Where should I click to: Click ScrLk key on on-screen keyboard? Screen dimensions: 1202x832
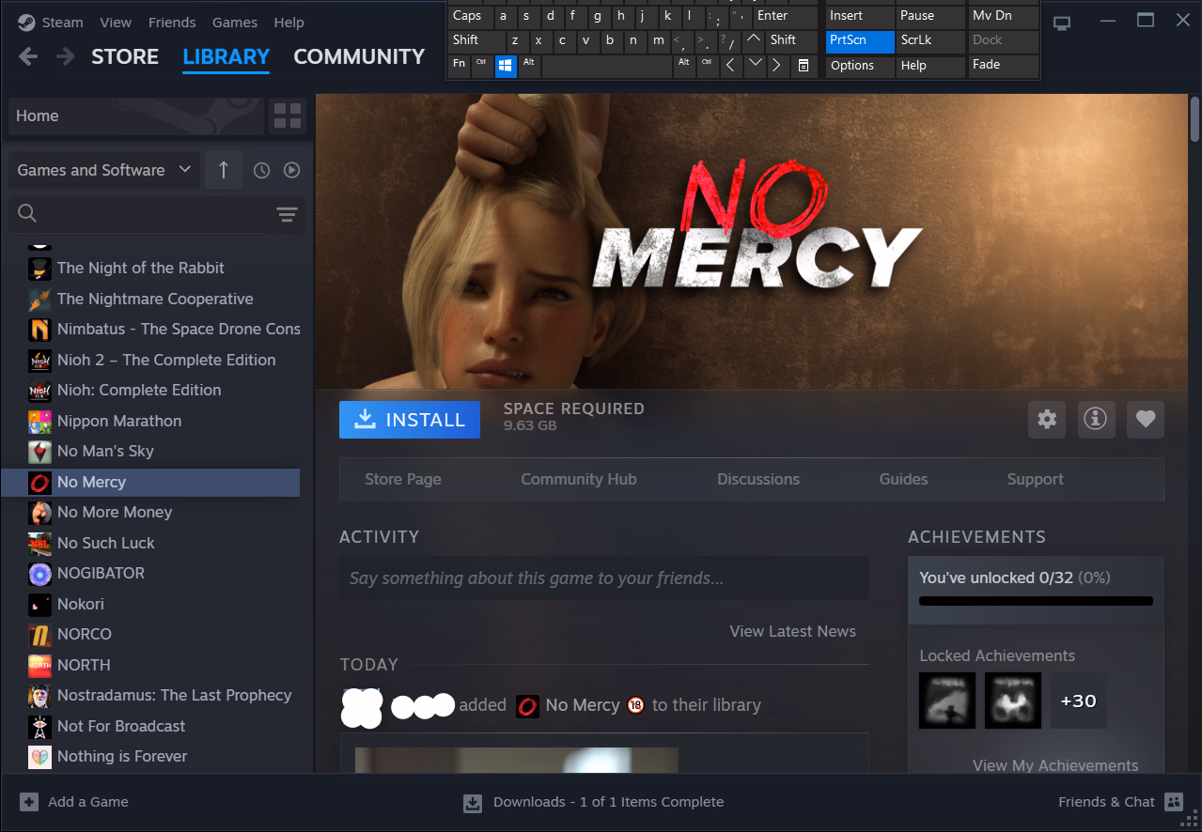930,41
